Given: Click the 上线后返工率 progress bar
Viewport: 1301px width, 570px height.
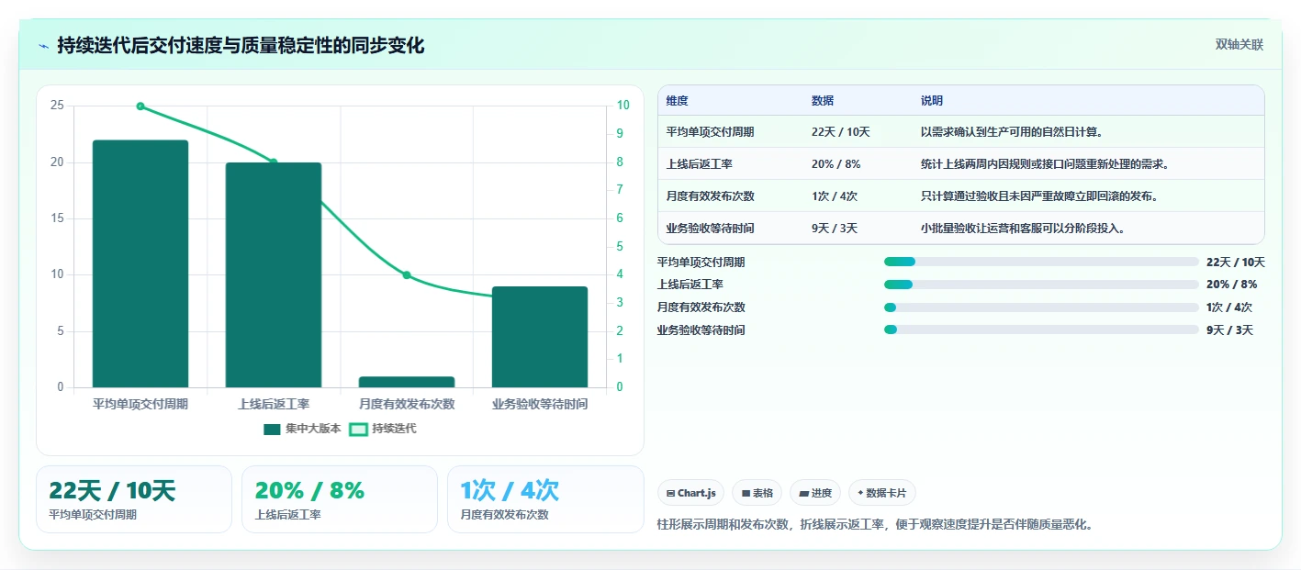Looking at the screenshot, I should 1041,285.
